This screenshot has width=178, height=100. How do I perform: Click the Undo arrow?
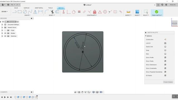point(12,5)
